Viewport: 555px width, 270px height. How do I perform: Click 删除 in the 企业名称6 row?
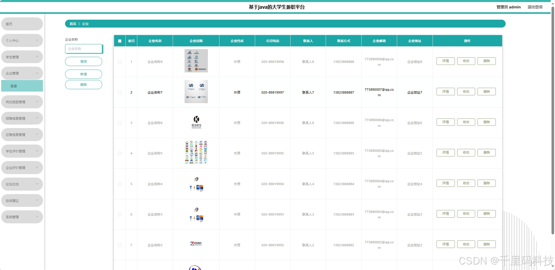click(486, 122)
